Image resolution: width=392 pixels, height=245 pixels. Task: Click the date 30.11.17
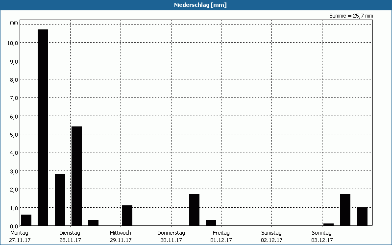[171, 240]
